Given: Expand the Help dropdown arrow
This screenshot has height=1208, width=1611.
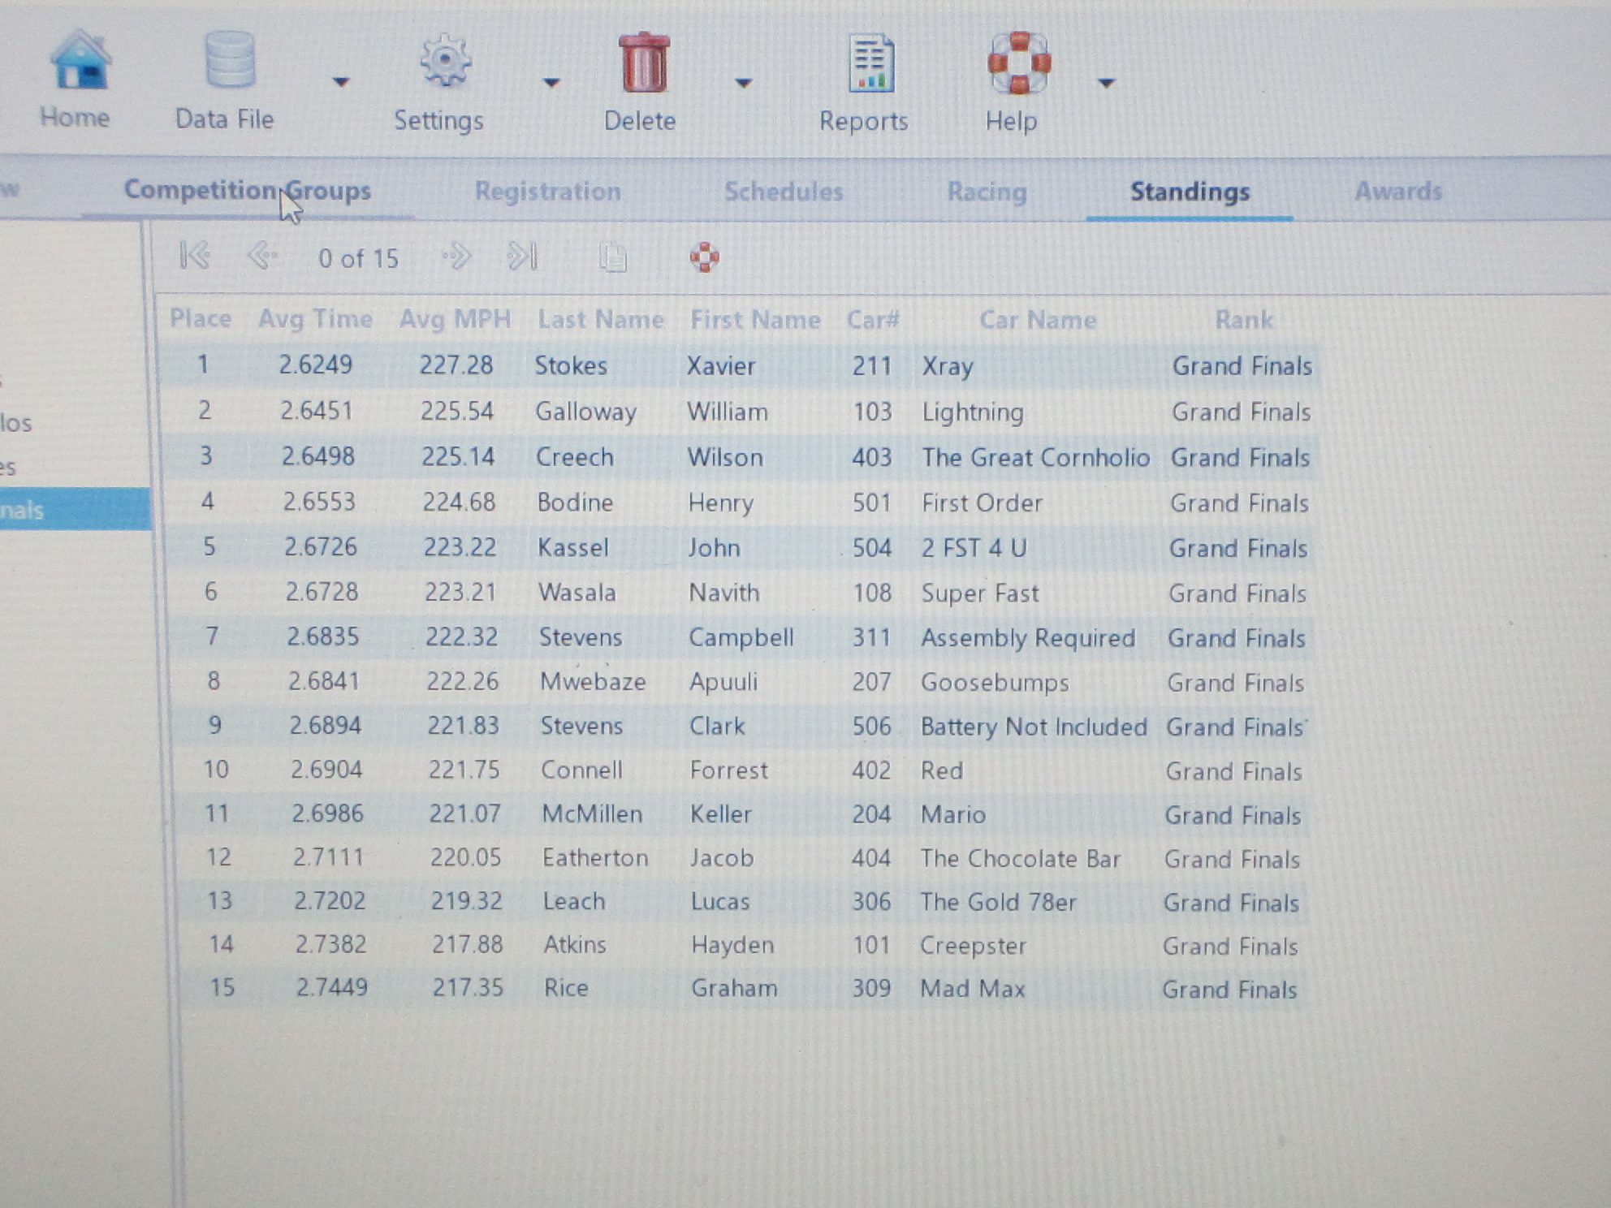Looking at the screenshot, I should [1106, 83].
